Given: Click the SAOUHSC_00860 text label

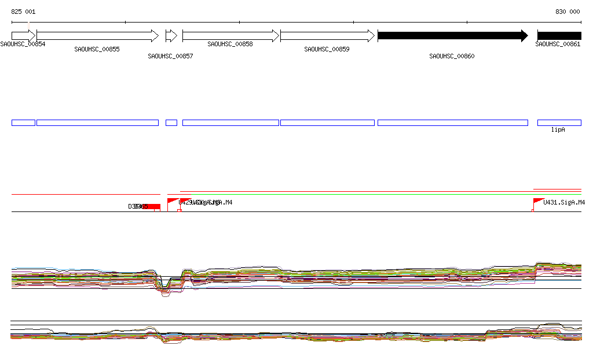Looking at the screenshot, I should point(452,57).
